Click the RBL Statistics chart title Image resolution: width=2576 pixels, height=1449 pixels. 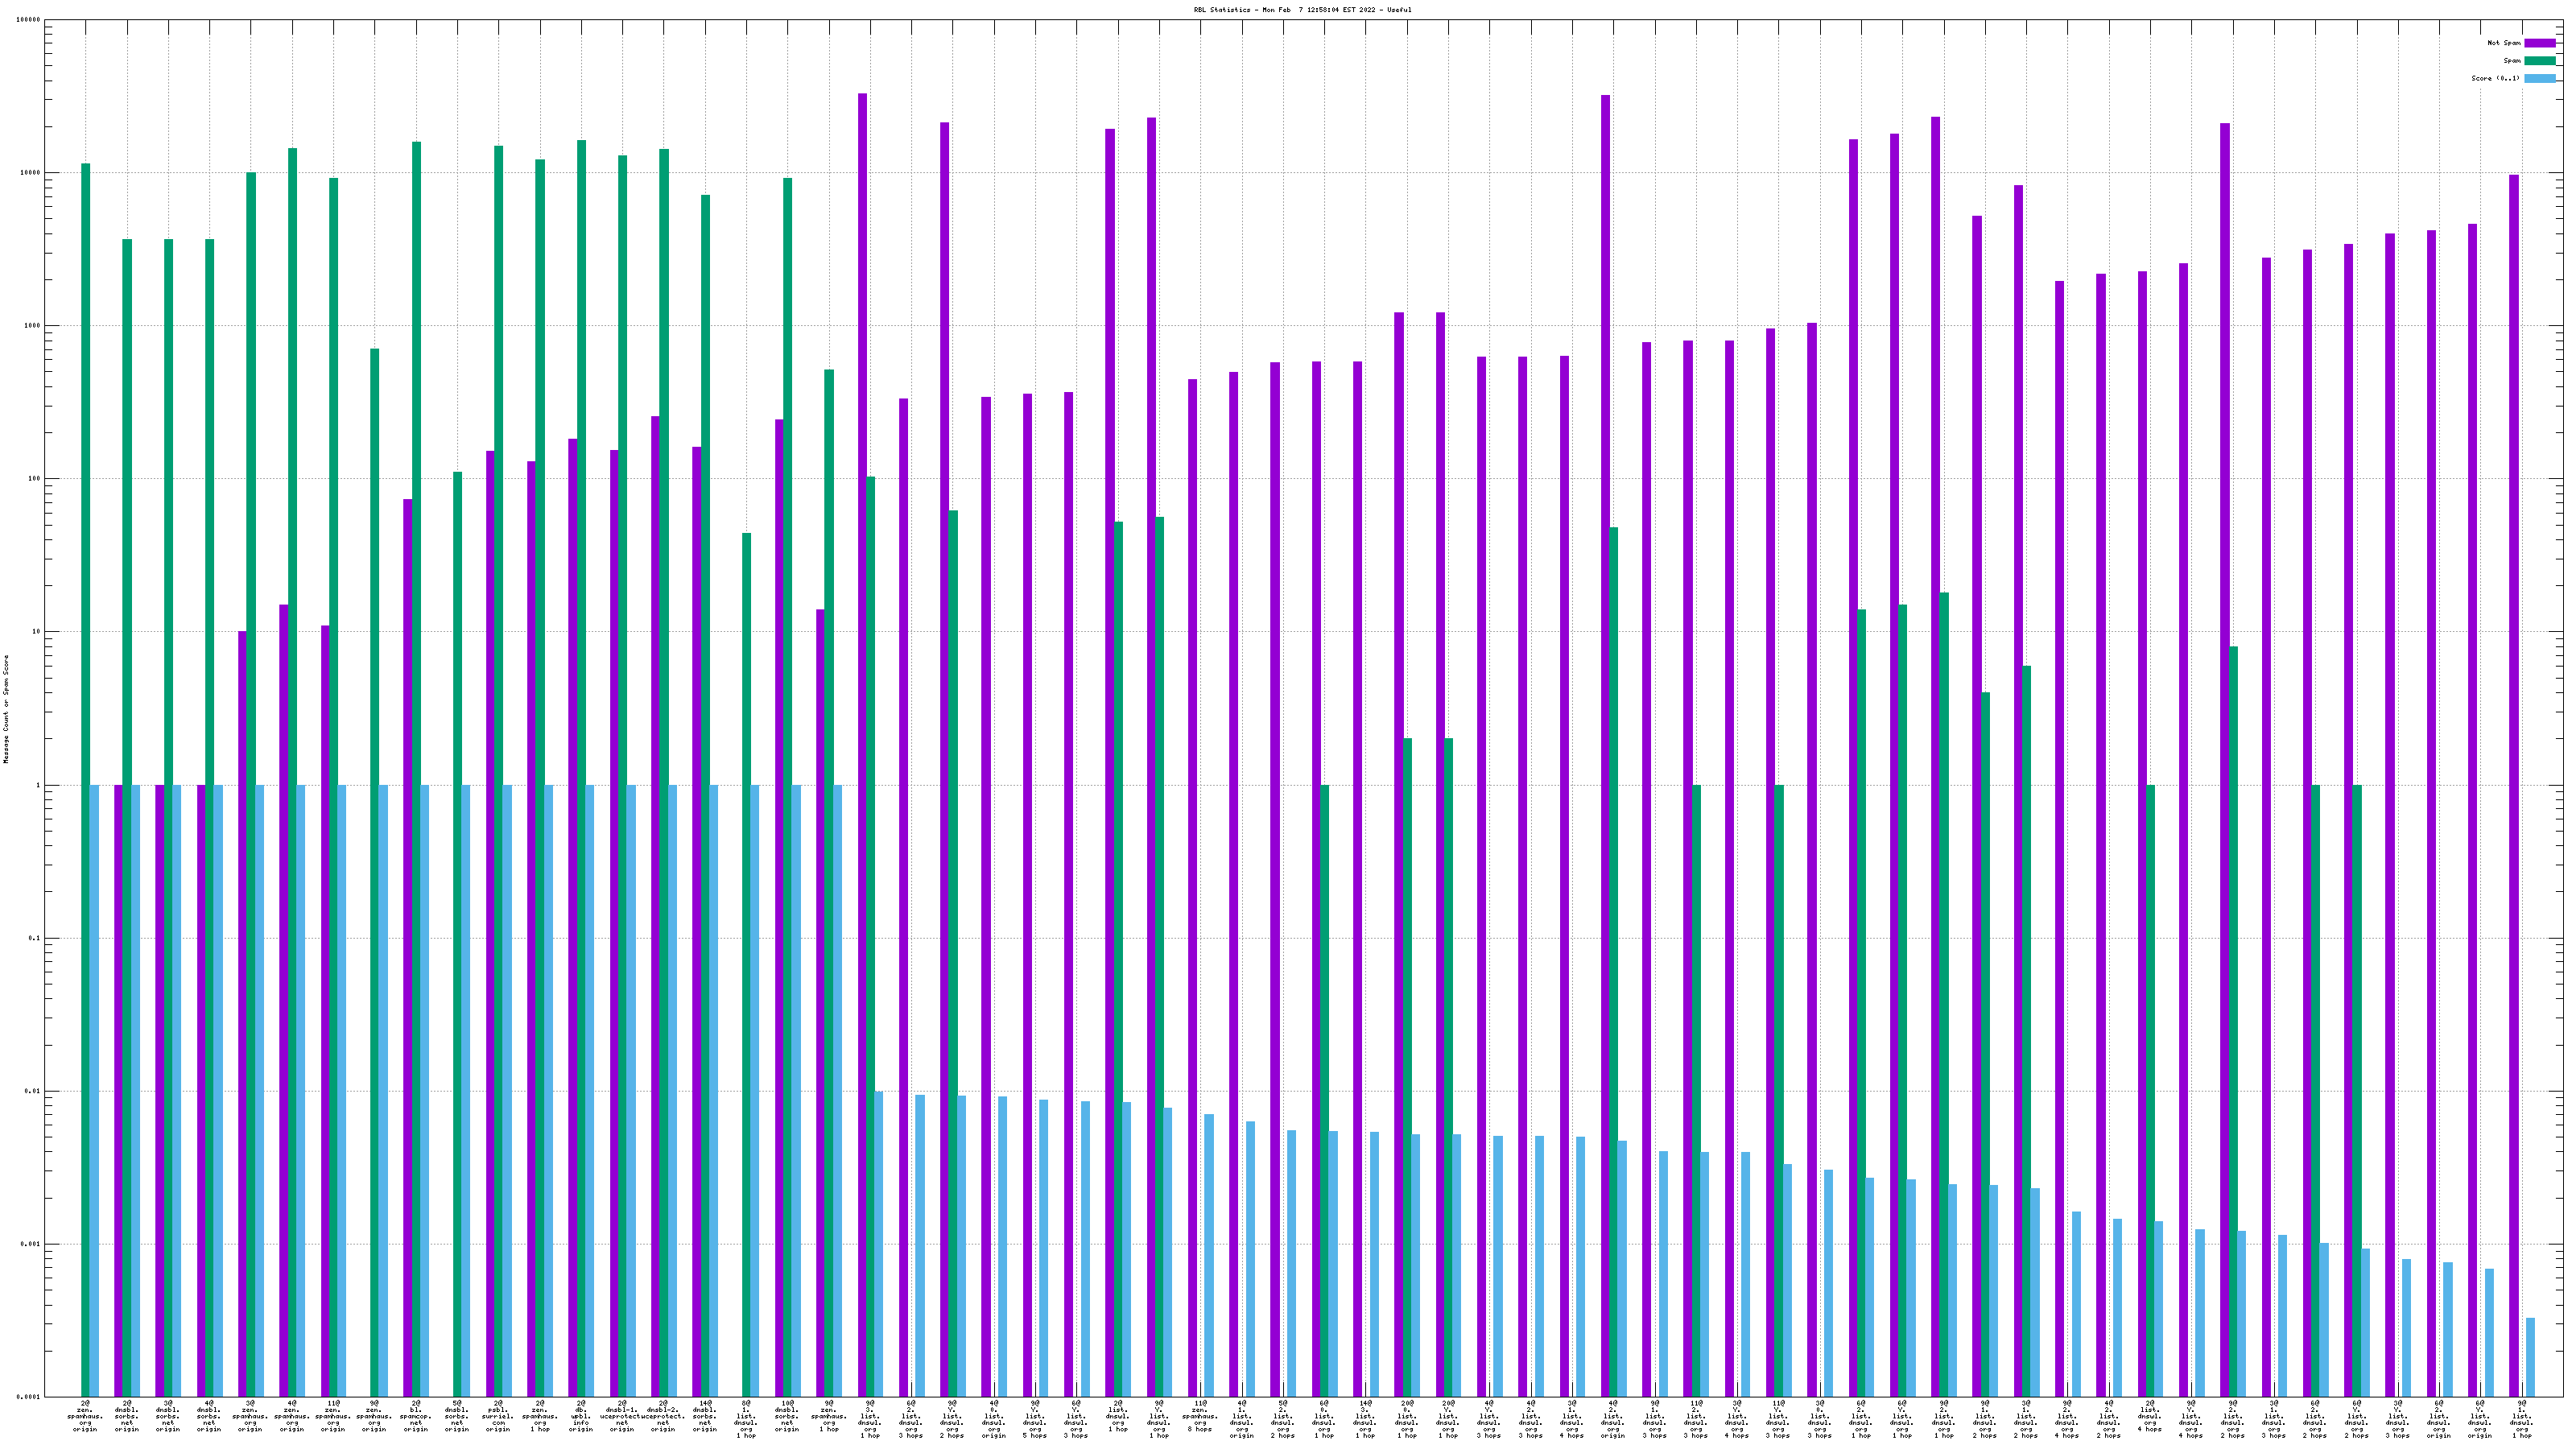(x=1302, y=10)
